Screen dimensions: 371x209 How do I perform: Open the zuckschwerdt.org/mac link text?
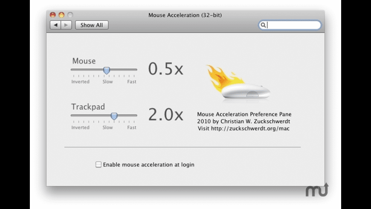pyautogui.click(x=250, y=128)
